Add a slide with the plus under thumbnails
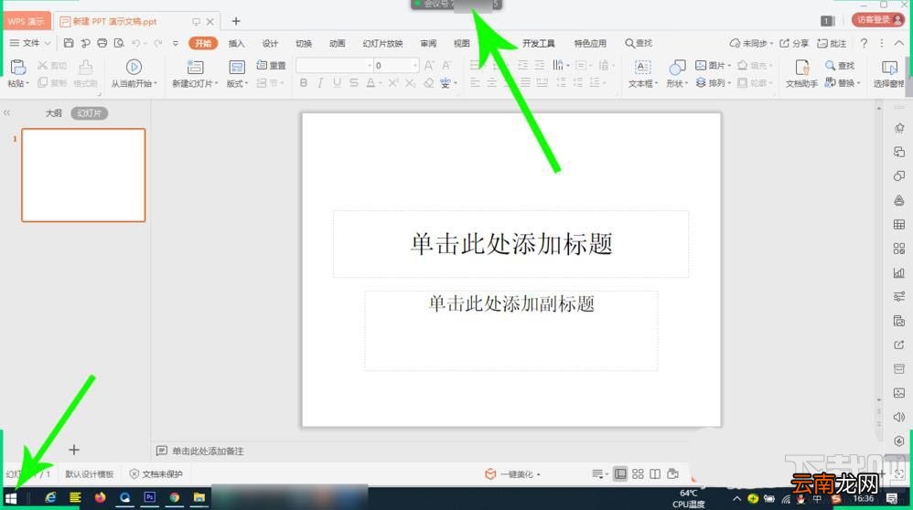The height and width of the screenshot is (510, 913). click(74, 450)
